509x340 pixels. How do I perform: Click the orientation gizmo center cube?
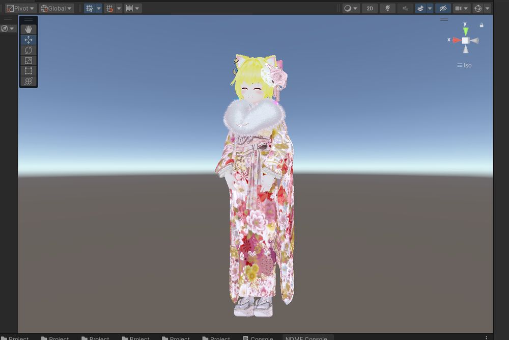point(465,40)
